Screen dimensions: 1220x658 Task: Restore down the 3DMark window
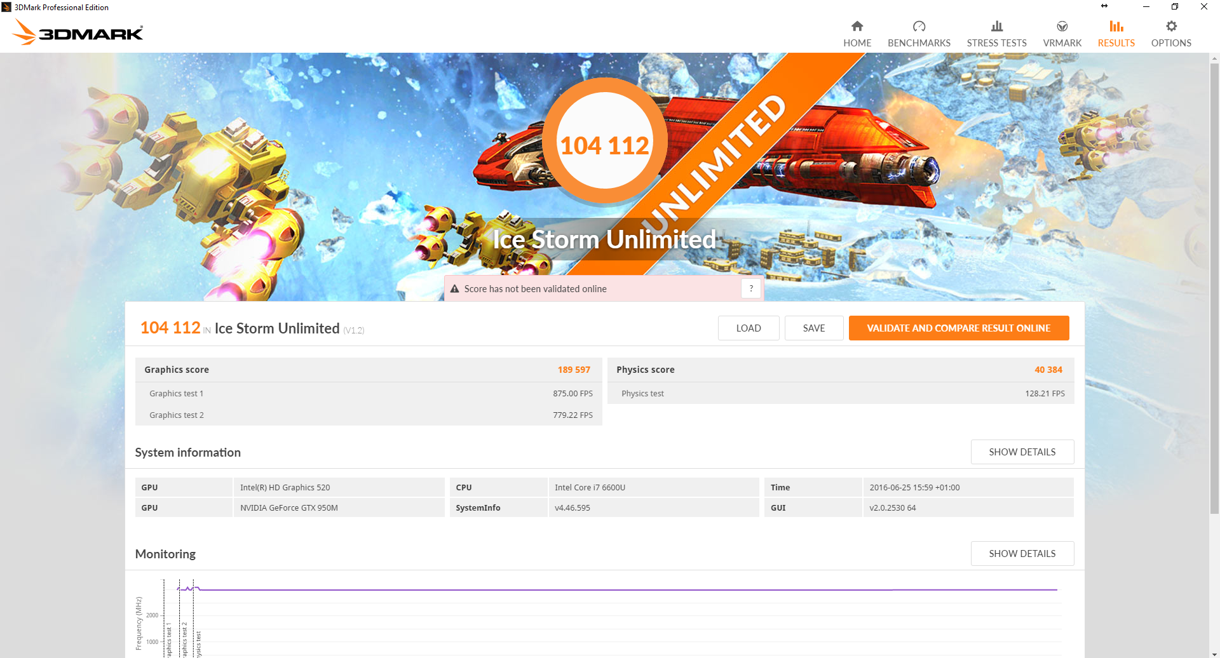pyautogui.click(x=1175, y=7)
